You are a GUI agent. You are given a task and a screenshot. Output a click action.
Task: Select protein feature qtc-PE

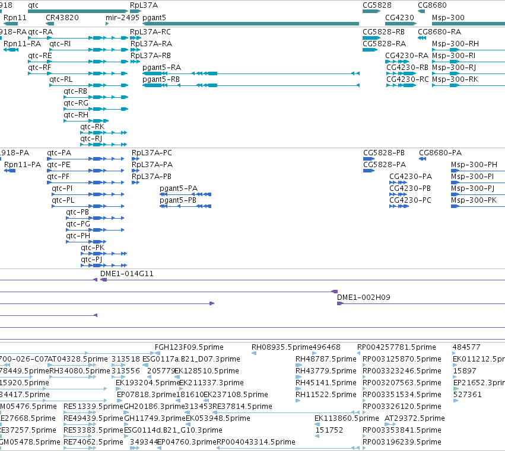pyautogui.click(x=85, y=171)
